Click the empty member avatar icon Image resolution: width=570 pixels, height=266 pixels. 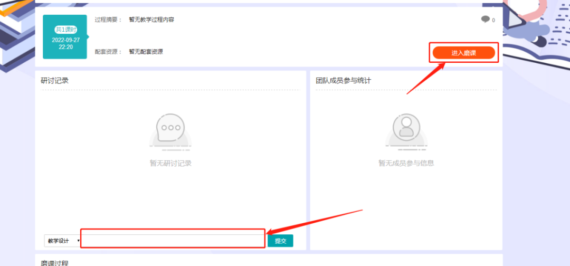point(406,132)
